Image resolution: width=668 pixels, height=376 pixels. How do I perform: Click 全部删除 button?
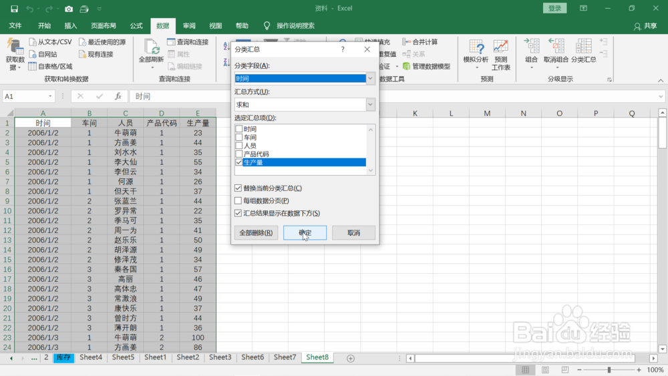click(x=256, y=232)
